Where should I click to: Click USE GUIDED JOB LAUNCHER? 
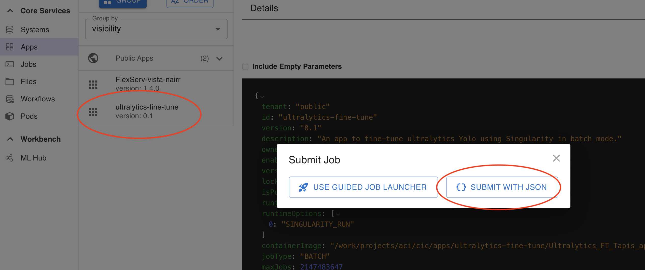pyautogui.click(x=363, y=187)
